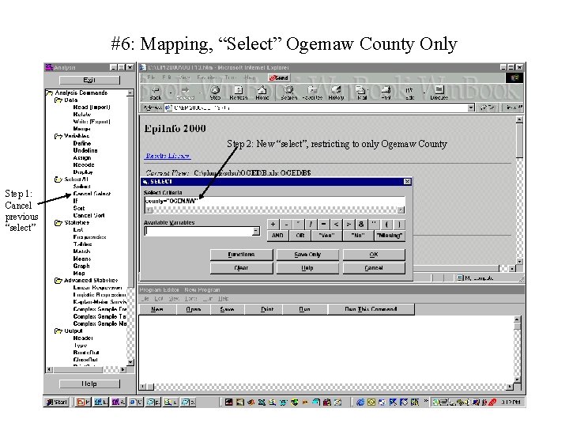Confirm the selection with OK
The height and width of the screenshot is (427, 569).
coord(374,255)
